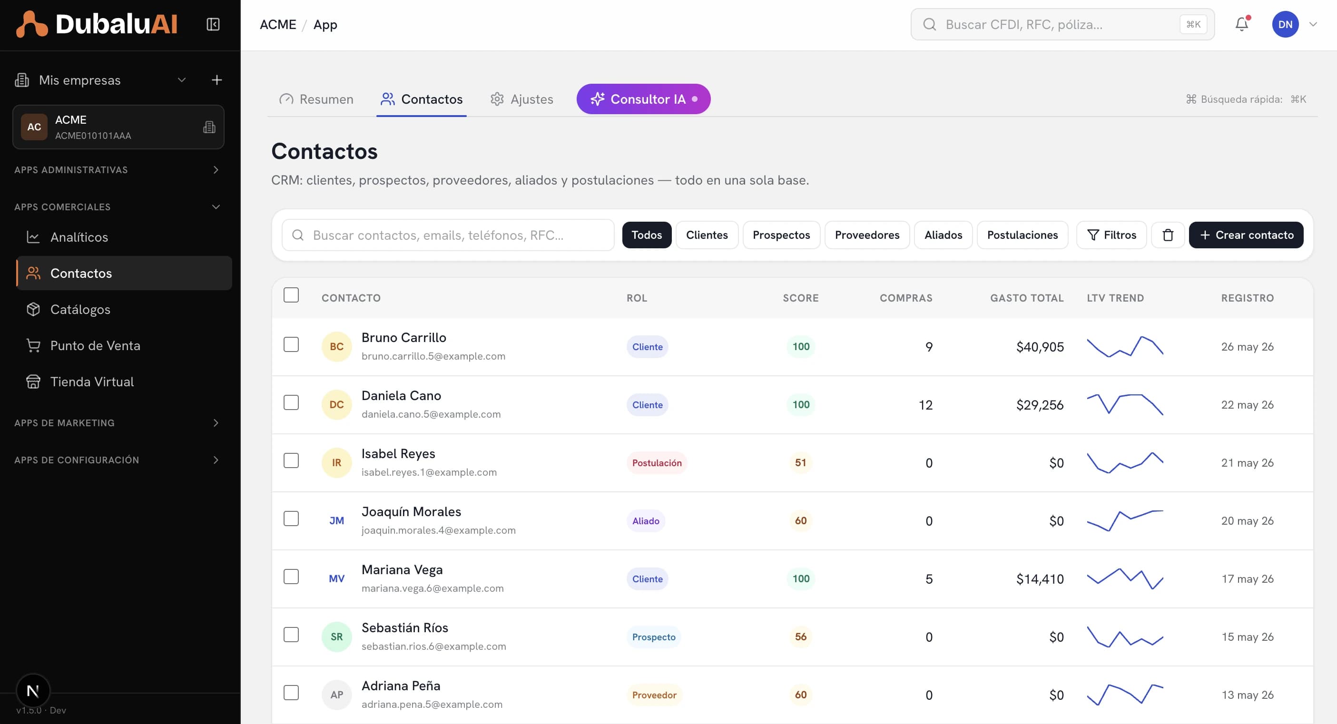
Task: Click Adriana Peña's AP avatar
Action: [x=336, y=695]
